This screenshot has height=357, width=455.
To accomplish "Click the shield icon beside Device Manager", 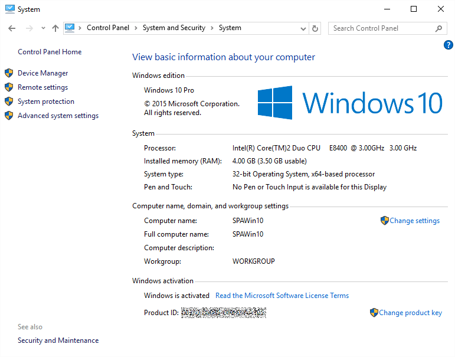I will [x=9, y=73].
